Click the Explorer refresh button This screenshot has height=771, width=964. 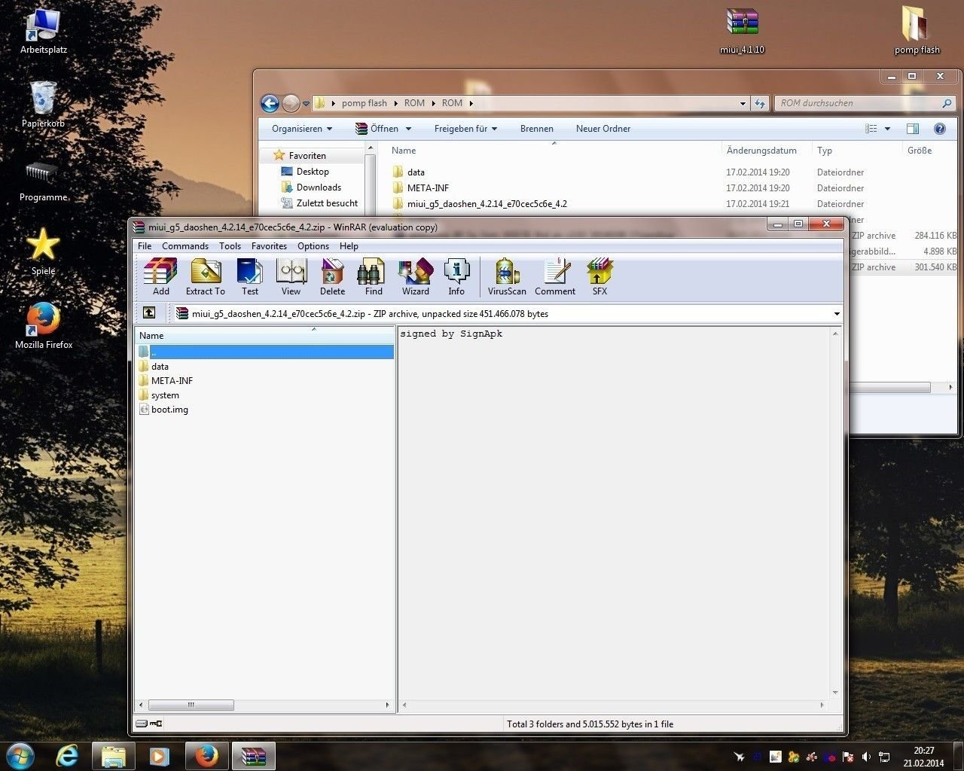click(759, 103)
